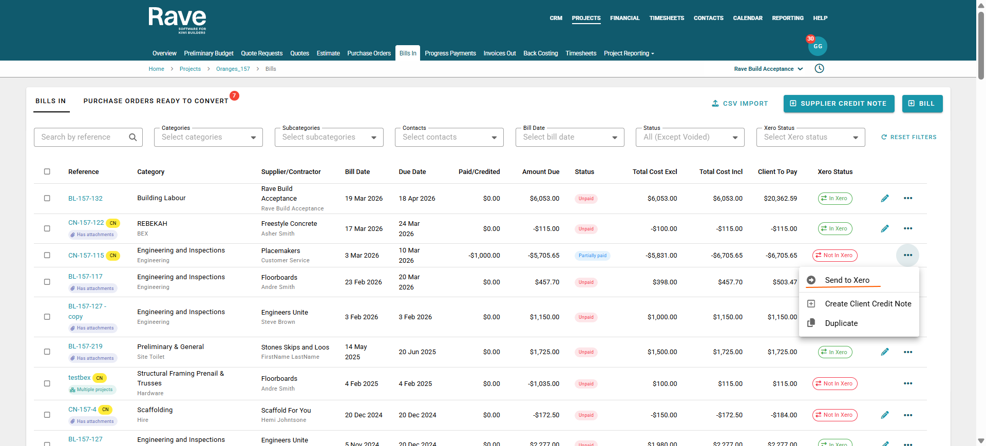The image size is (986, 446).
Task: Open three-dot menu for testbex row
Action: pos(907,384)
